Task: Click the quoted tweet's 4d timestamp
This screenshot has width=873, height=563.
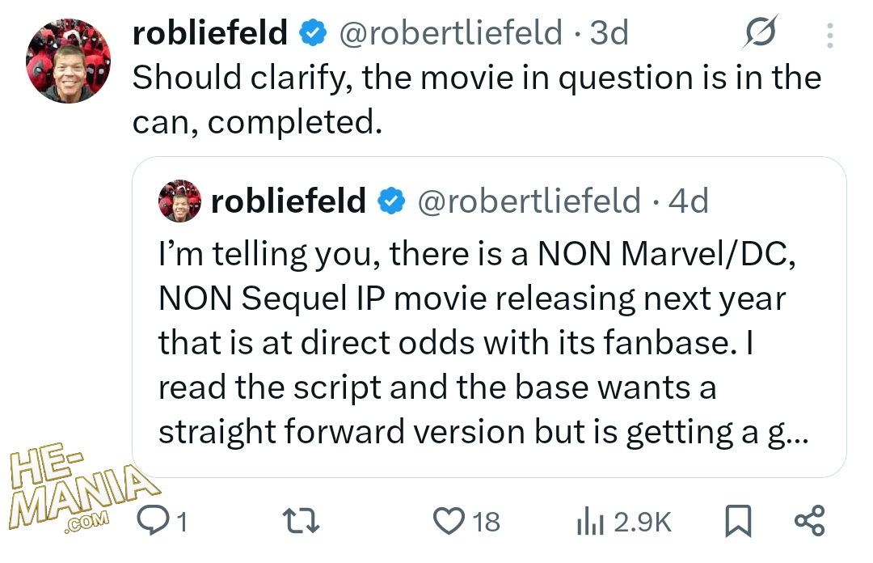Action: 689,201
